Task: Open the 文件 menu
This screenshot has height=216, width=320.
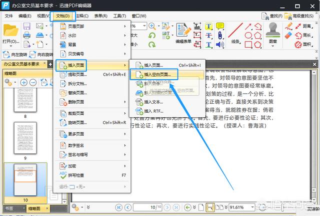Action: pyautogui.click(x=8, y=16)
